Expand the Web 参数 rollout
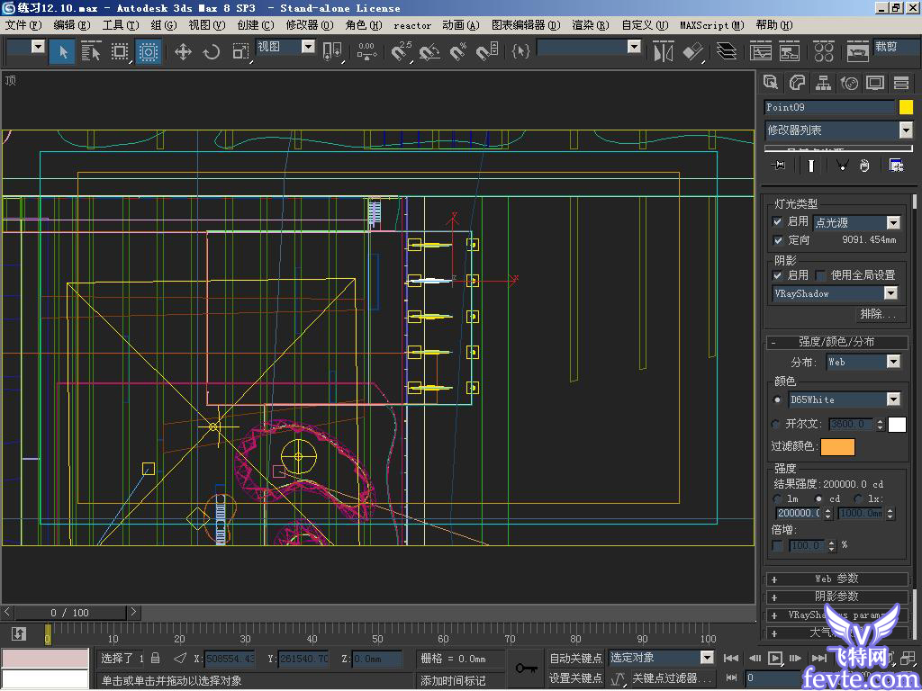This screenshot has width=922, height=691. pos(836,579)
